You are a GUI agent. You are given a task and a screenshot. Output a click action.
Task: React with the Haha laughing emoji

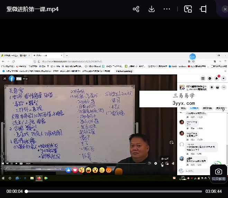[89, 170]
